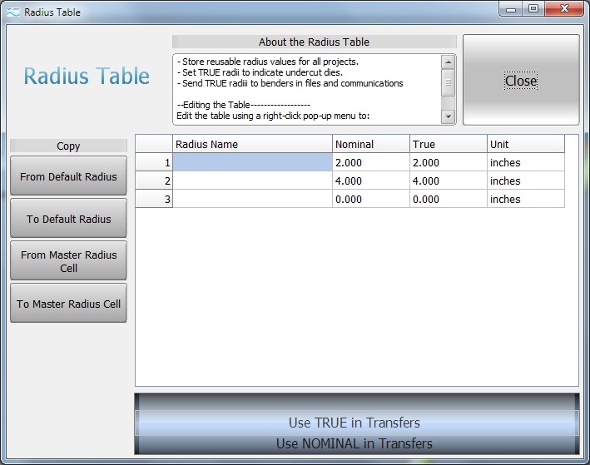590x465 pixels.
Task: Select Nominal value 4.000 in row 2
Action: pos(370,181)
